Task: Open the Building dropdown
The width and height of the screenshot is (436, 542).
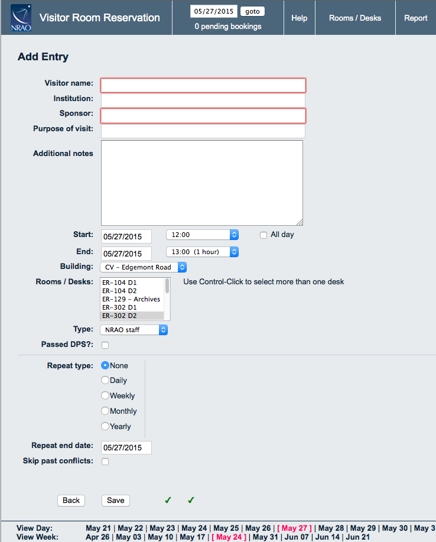Action: coord(144,267)
